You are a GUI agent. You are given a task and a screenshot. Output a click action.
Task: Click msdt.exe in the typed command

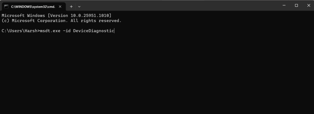click(50, 31)
